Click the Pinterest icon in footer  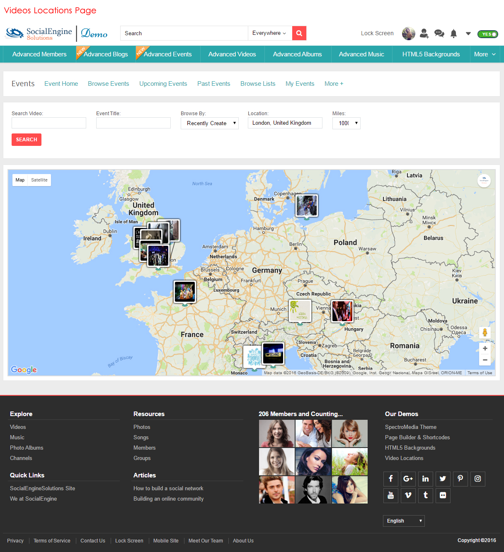460,479
